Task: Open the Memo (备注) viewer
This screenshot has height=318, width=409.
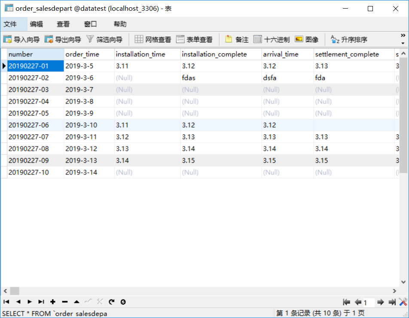Action: pos(237,40)
